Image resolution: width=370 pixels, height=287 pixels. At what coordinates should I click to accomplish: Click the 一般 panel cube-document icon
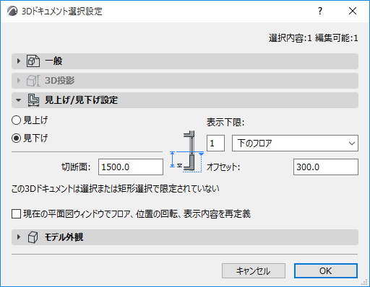[33, 61]
